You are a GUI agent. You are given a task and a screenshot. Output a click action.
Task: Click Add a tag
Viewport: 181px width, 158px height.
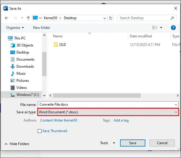(121, 120)
